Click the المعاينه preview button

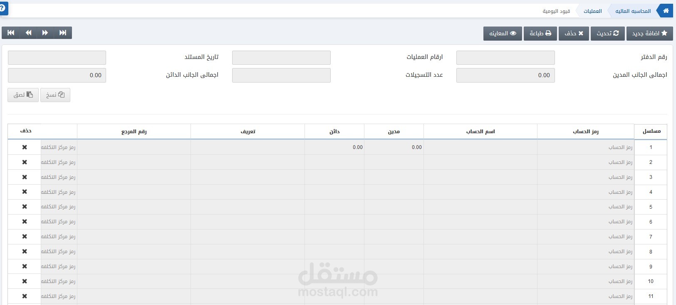click(503, 33)
